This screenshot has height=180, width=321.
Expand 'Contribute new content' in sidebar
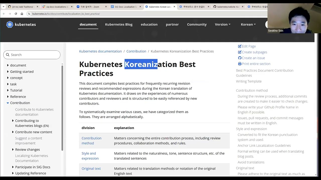pyautogui.click(x=13, y=132)
